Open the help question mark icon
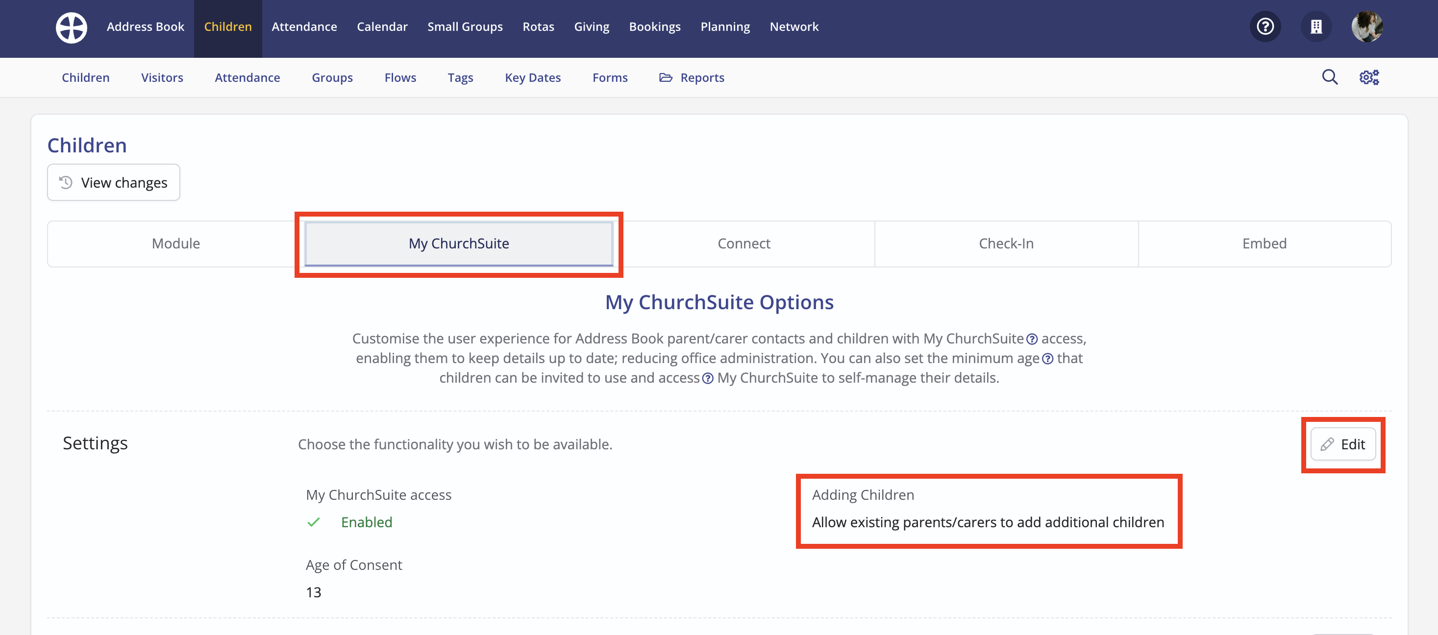 tap(1265, 26)
